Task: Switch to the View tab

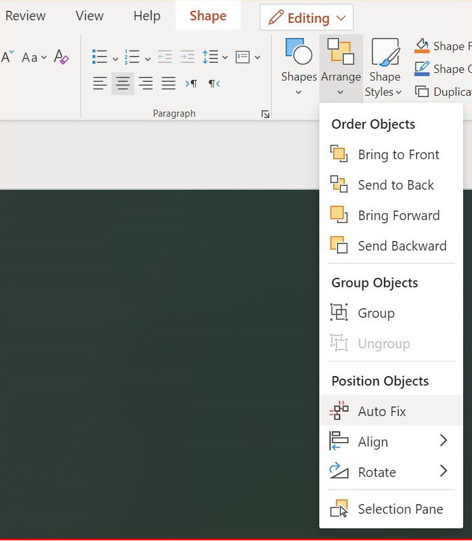Action: coord(89,16)
